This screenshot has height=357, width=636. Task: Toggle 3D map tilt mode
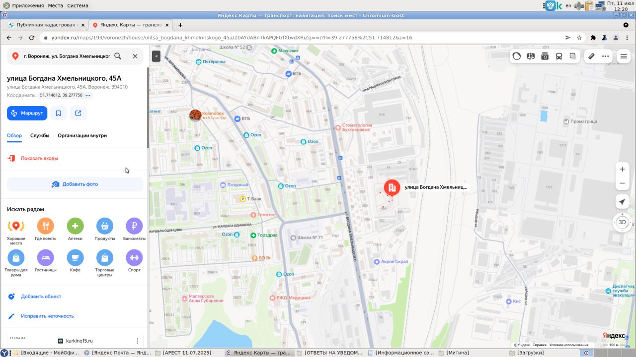pyautogui.click(x=622, y=222)
